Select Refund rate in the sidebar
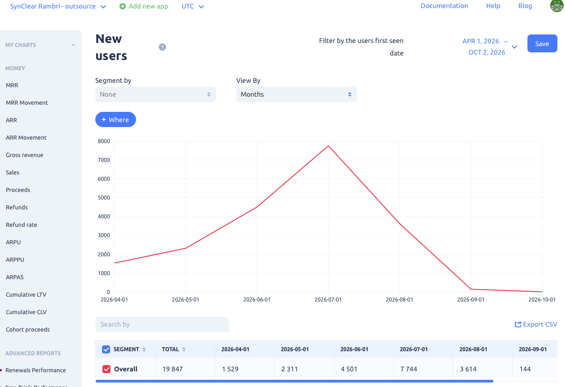 point(21,225)
